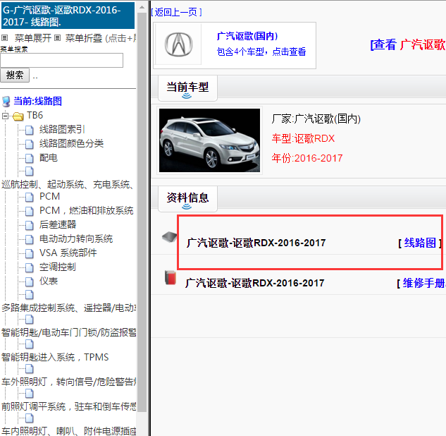Click the 查看 广汽讴歌 link
The height and width of the screenshot is (436, 446).
click(408, 44)
